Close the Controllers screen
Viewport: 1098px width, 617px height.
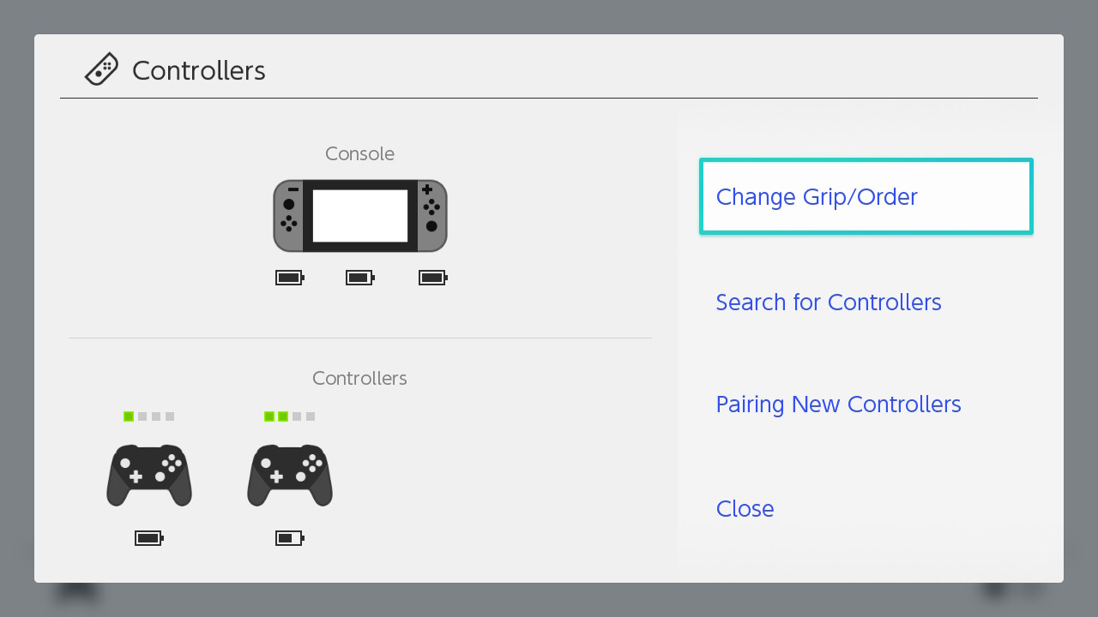[x=745, y=508]
